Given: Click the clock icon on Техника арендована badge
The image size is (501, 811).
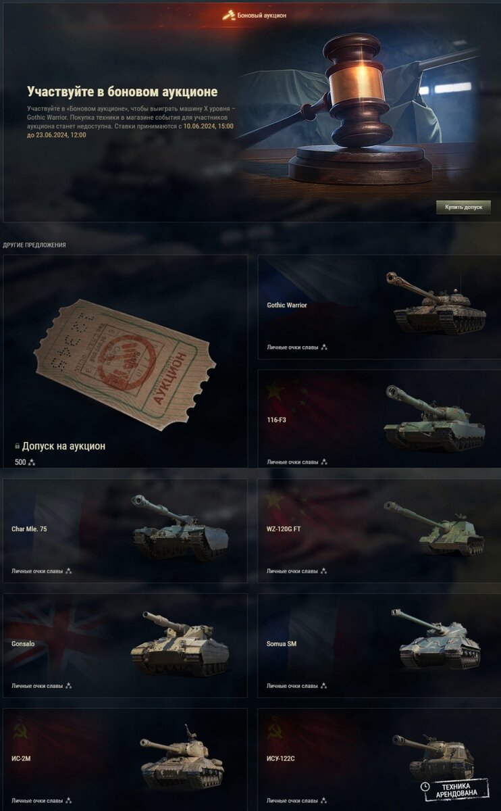Looking at the screenshot, I should (425, 787).
